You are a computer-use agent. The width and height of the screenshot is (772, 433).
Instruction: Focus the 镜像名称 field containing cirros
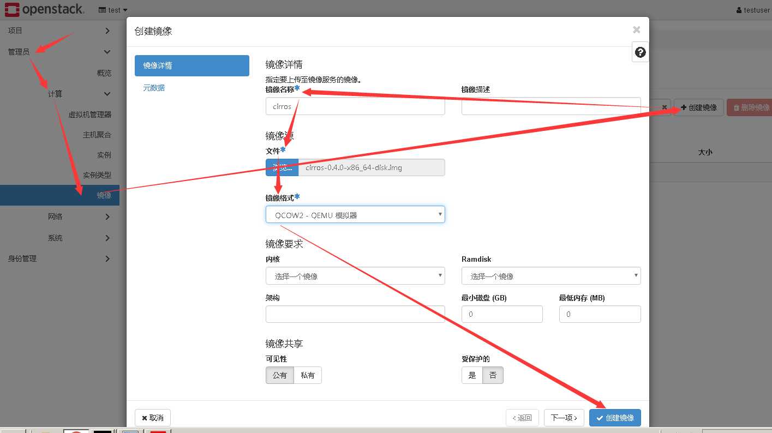point(355,106)
